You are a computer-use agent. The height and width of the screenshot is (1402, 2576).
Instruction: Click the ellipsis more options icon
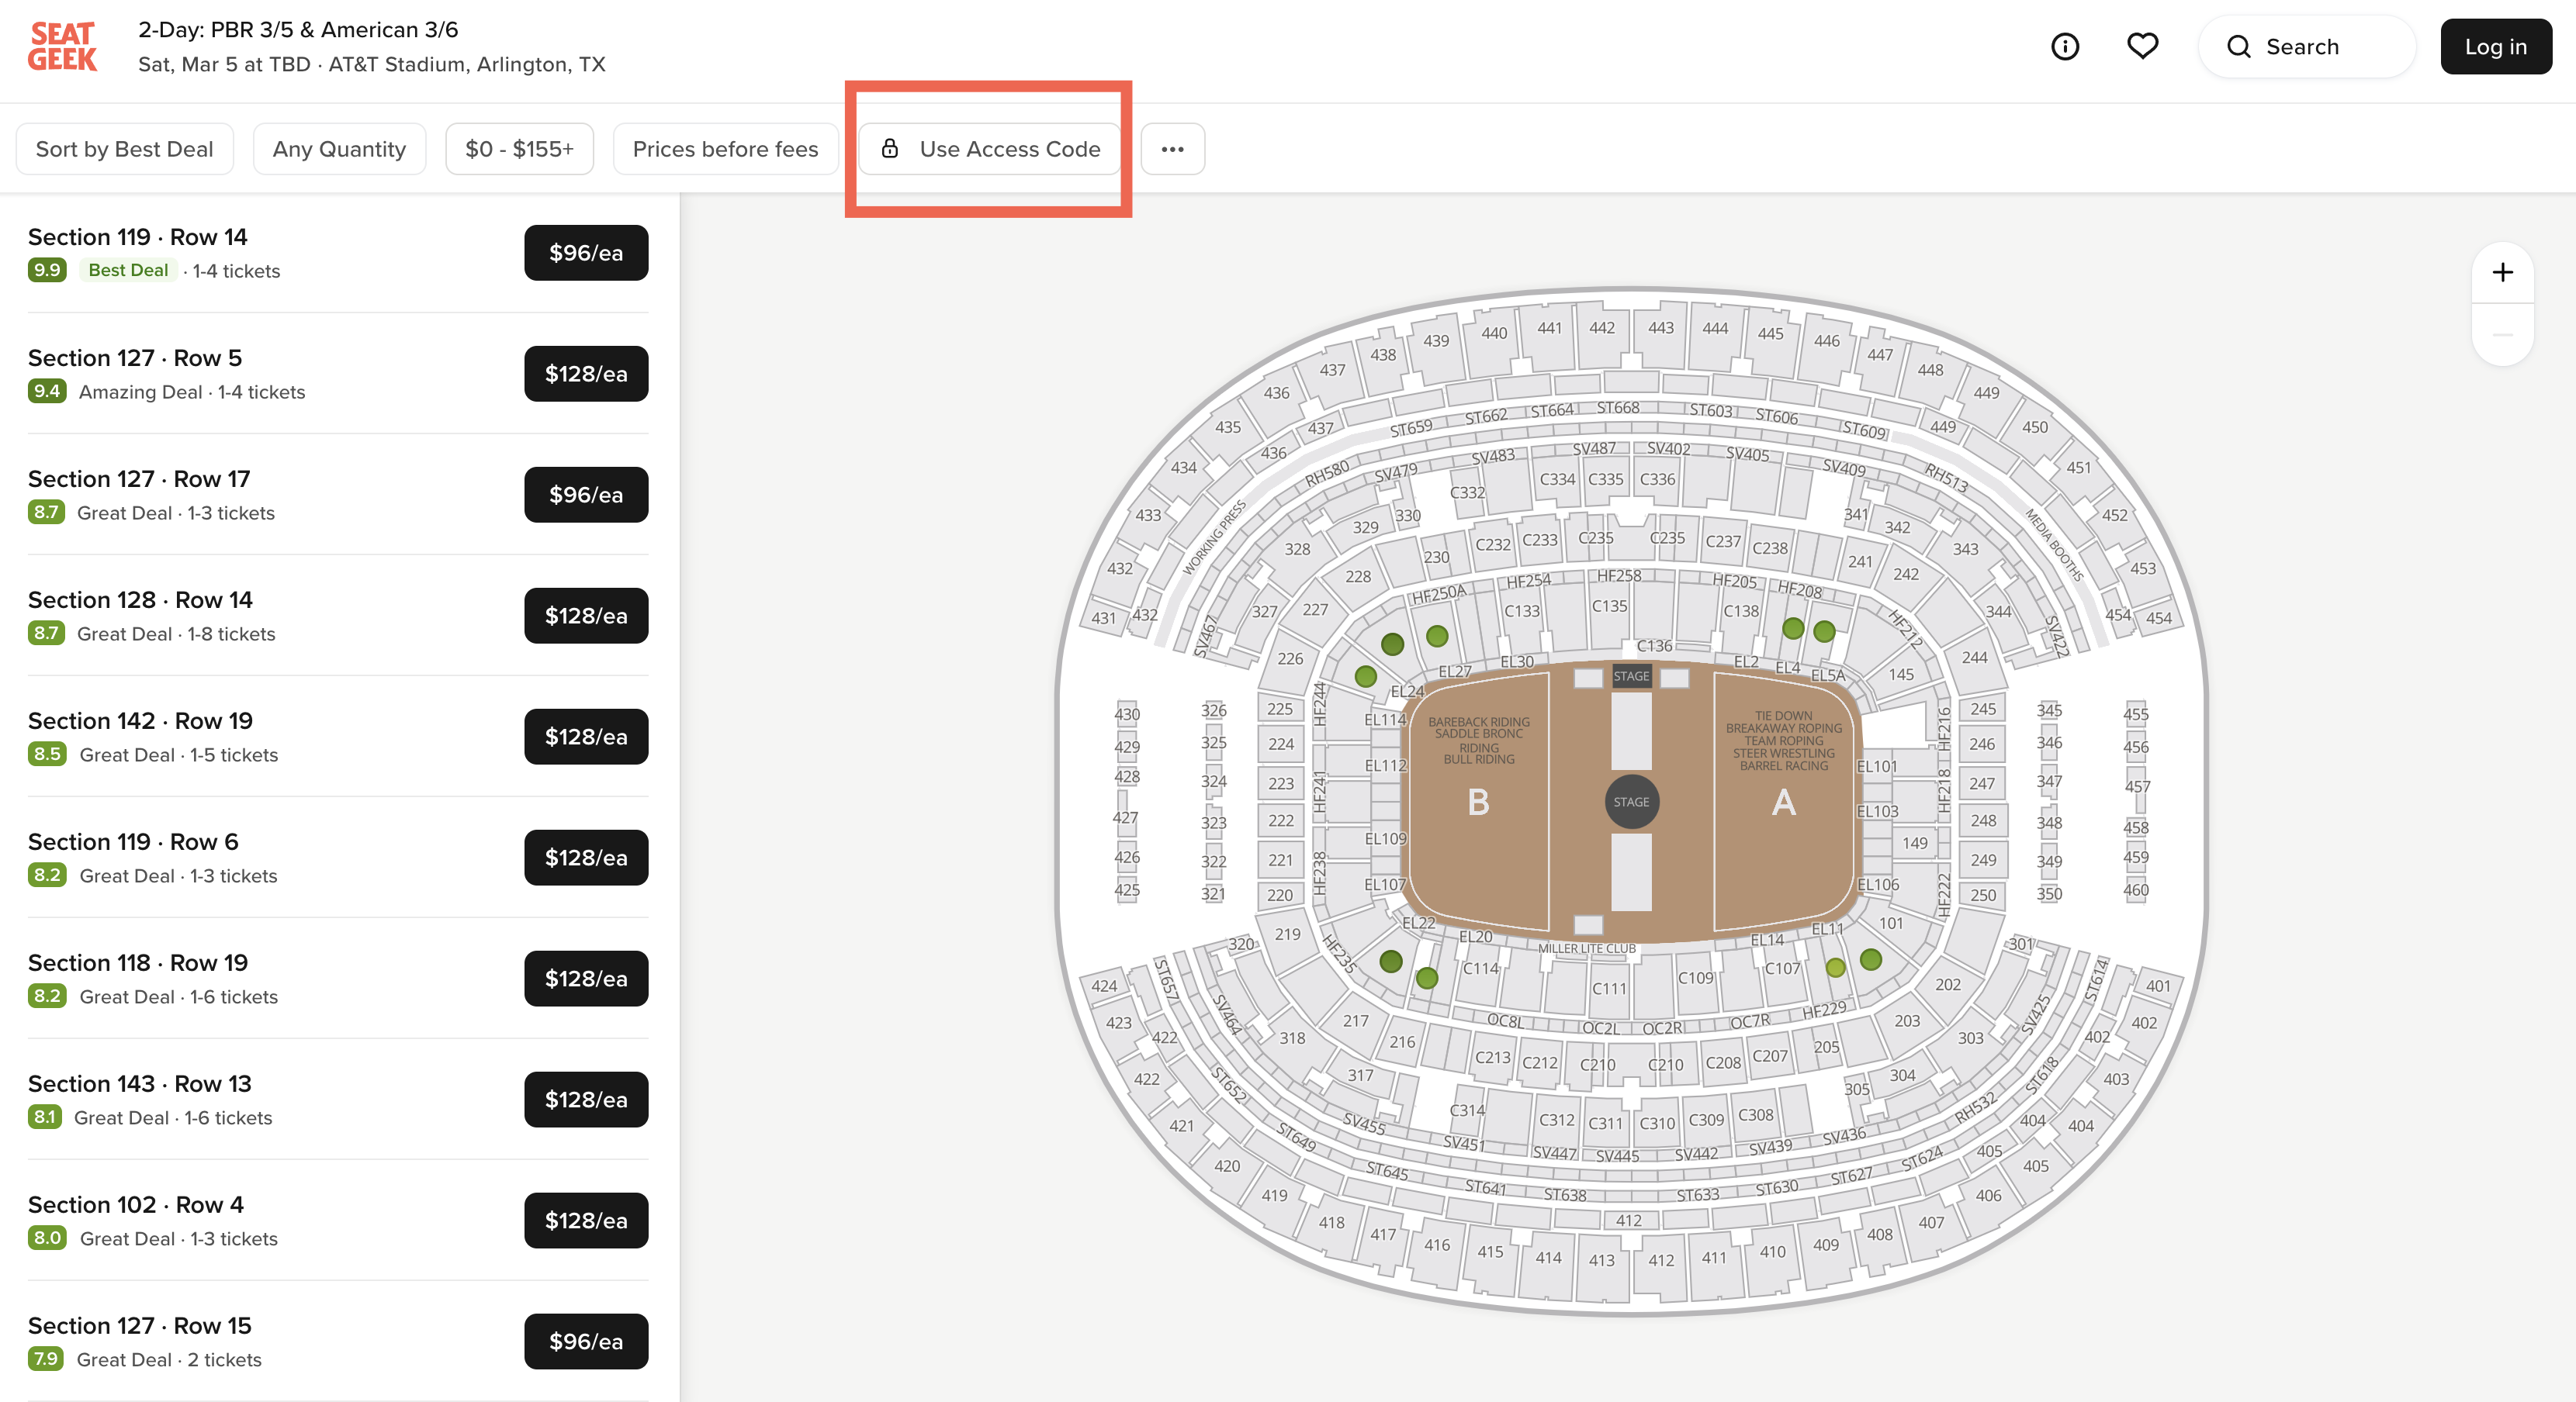(1172, 148)
